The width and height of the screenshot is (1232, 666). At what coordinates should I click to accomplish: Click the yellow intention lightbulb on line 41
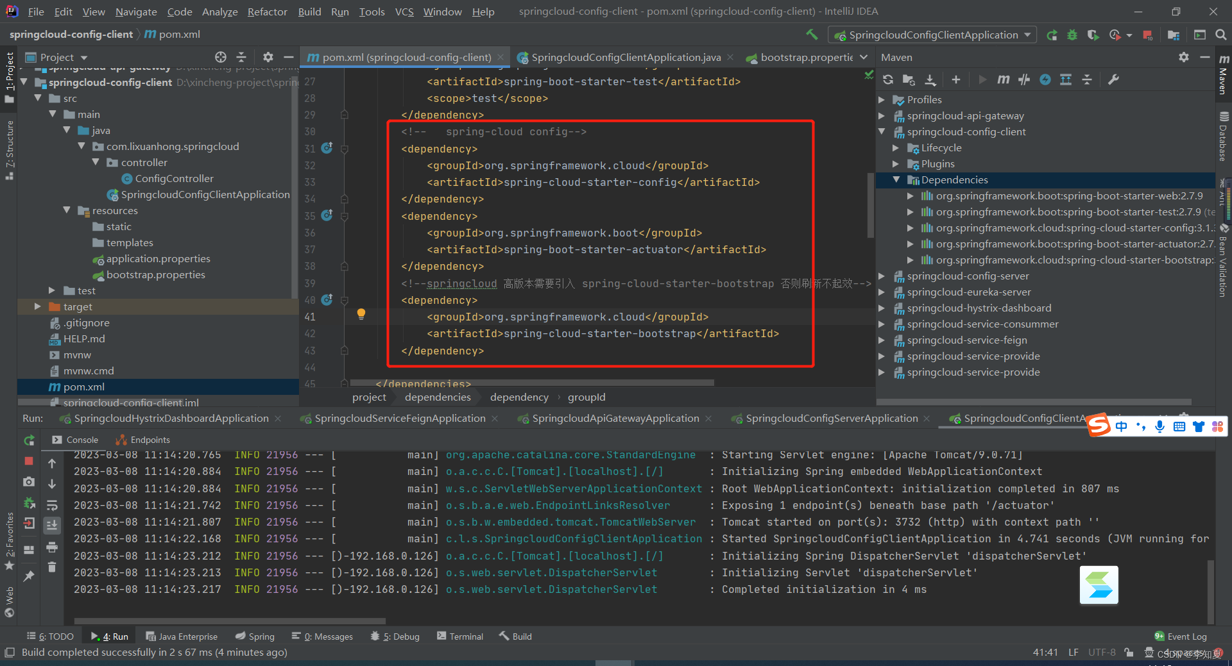tap(361, 313)
